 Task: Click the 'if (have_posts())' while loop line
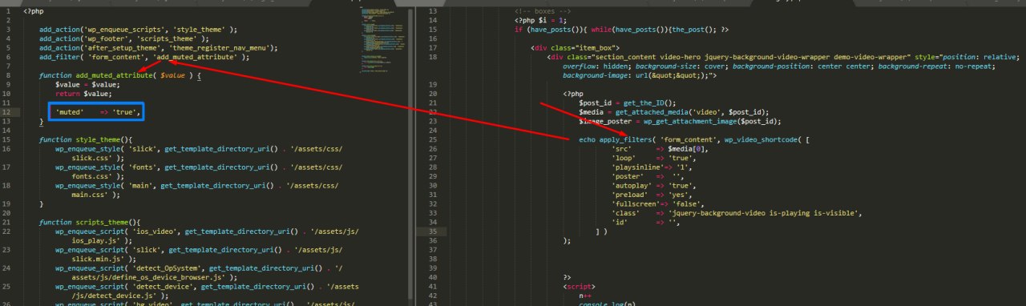point(621,30)
